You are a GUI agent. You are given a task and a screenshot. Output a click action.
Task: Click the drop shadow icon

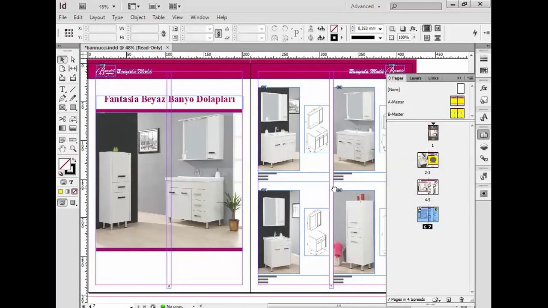(x=402, y=29)
